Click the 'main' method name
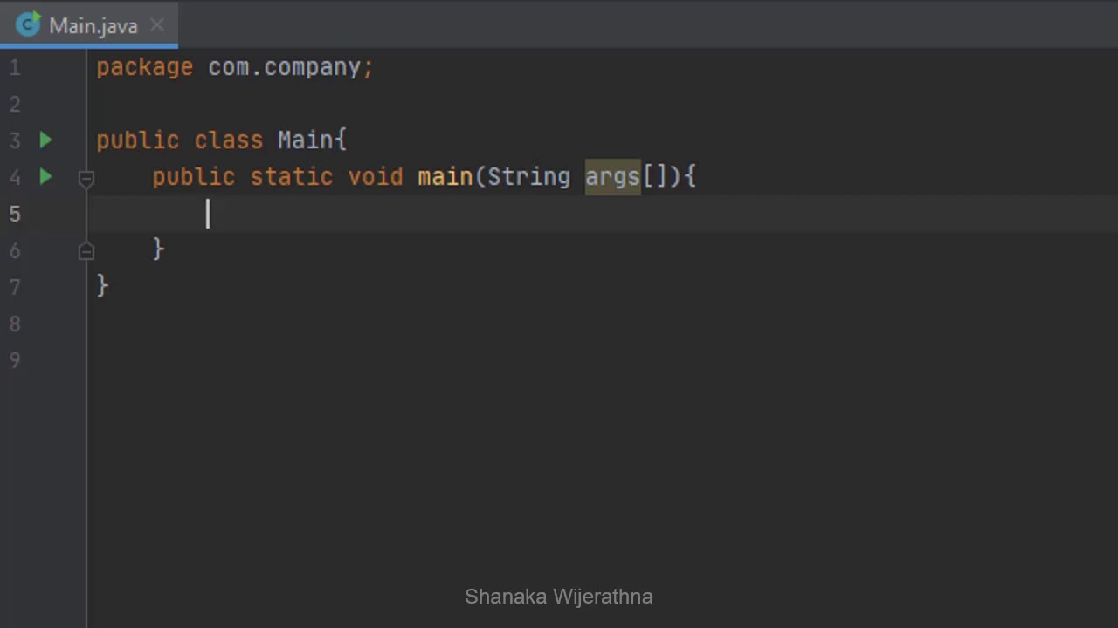 445,177
